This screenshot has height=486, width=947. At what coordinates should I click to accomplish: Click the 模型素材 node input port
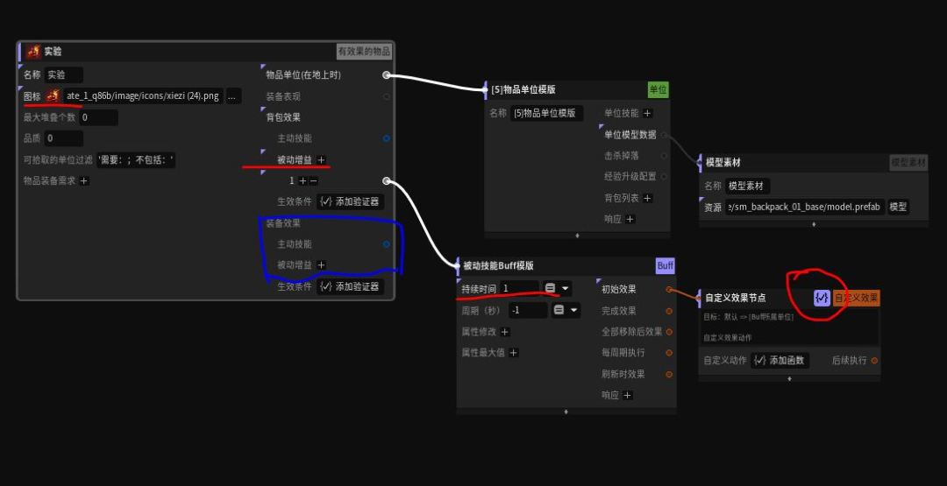(x=700, y=163)
